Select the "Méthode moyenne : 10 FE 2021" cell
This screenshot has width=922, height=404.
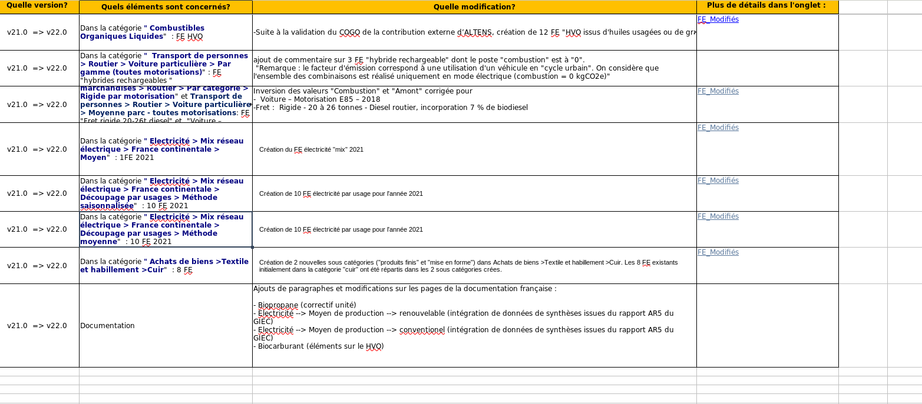(166, 229)
